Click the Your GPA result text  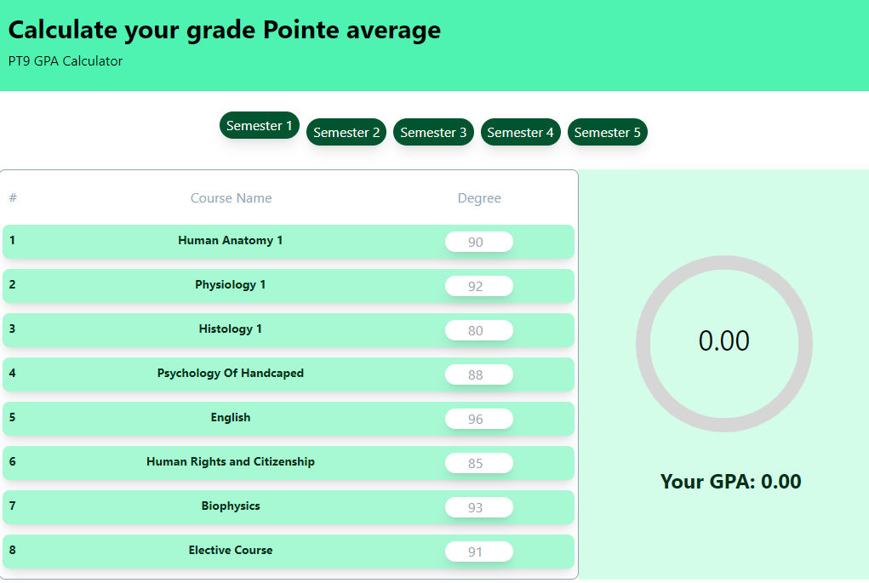click(729, 481)
